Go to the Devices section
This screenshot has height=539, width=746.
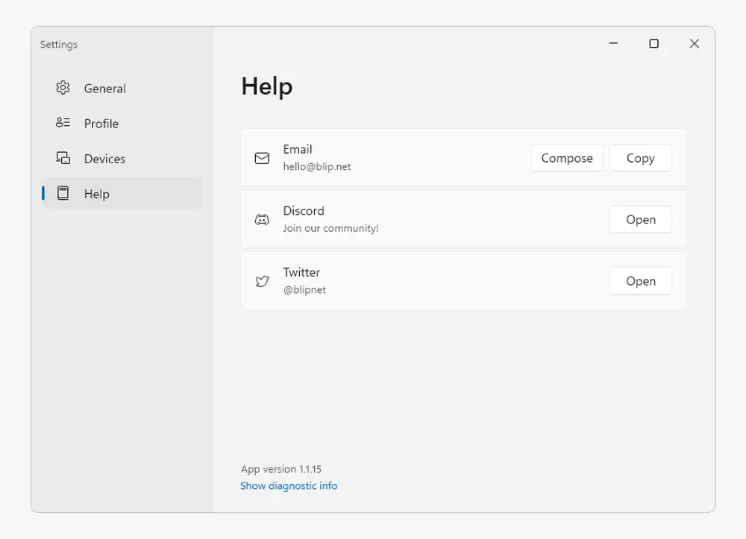pyautogui.click(x=104, y=159)
